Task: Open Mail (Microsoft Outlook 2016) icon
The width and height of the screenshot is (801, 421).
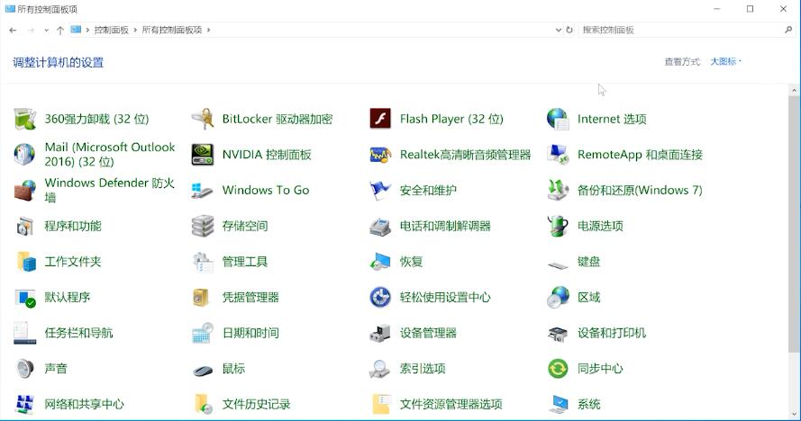Action: [24, 154]
